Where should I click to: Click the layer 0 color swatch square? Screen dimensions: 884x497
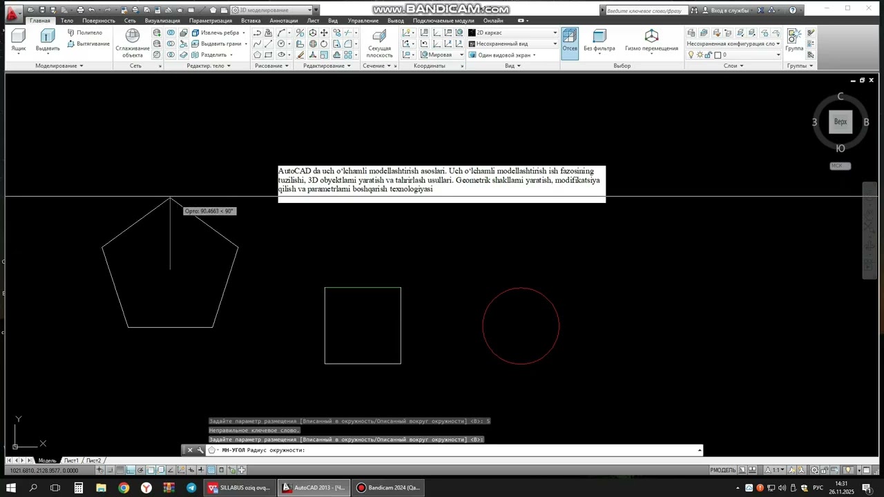[x=718, y=55]
